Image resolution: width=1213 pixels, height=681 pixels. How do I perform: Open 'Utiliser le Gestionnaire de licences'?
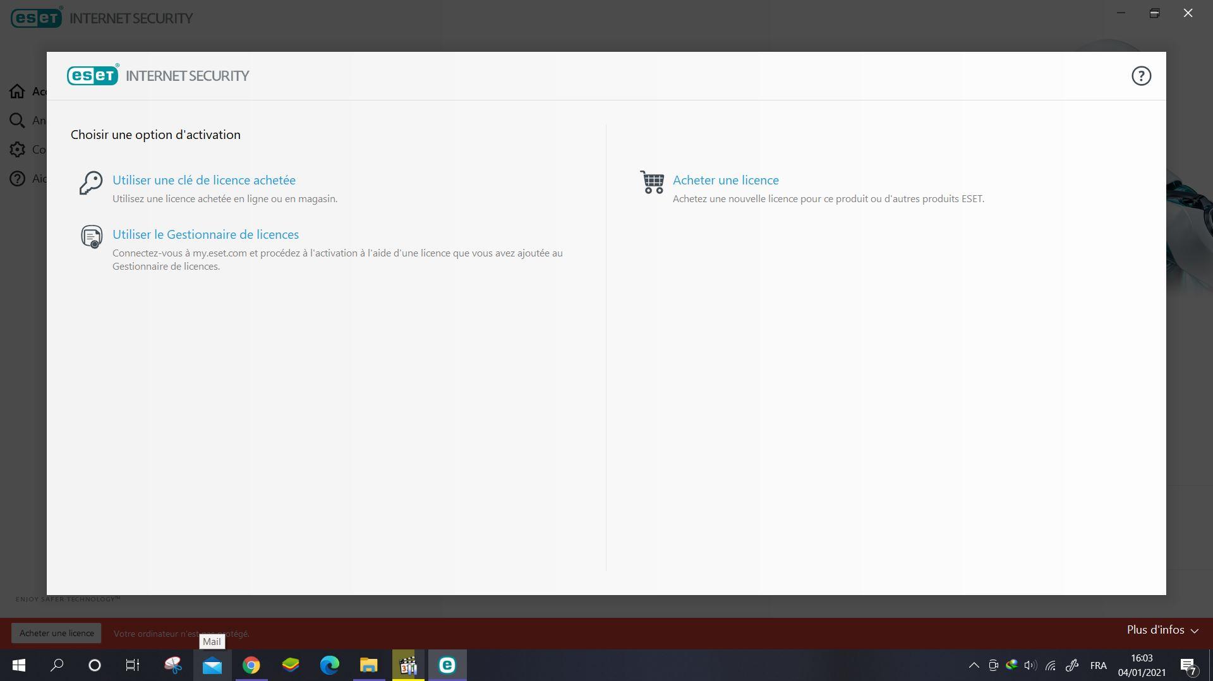coord(205,234)
